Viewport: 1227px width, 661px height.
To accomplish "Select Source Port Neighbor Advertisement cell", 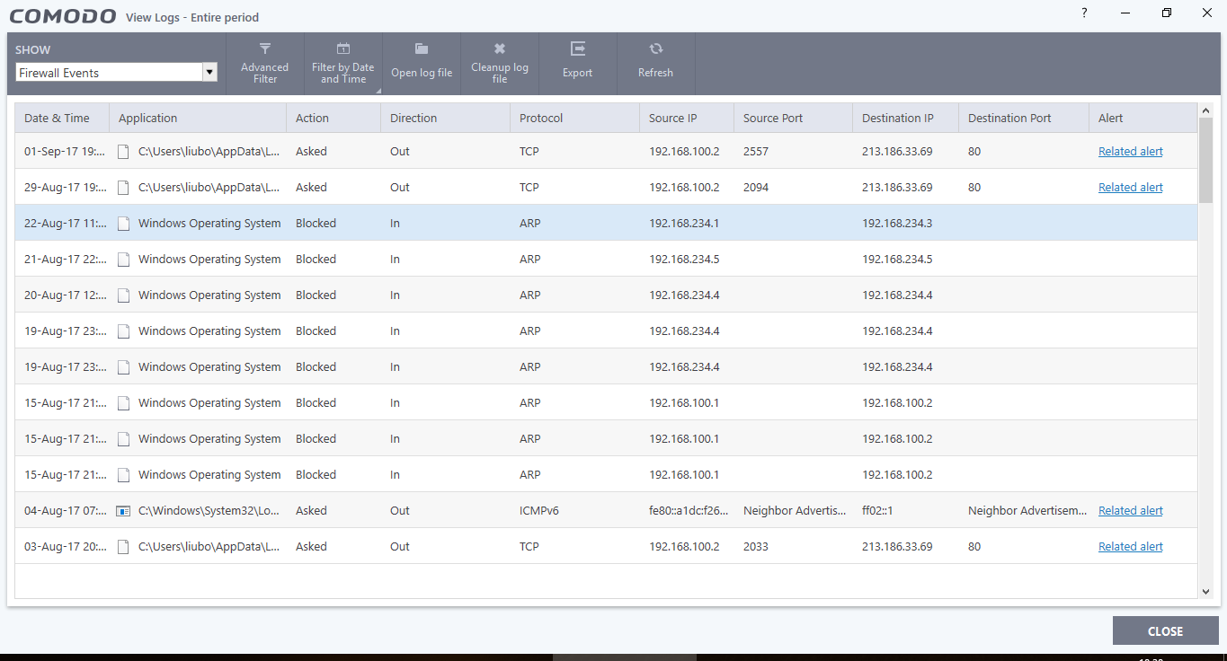I will point(793,511).
